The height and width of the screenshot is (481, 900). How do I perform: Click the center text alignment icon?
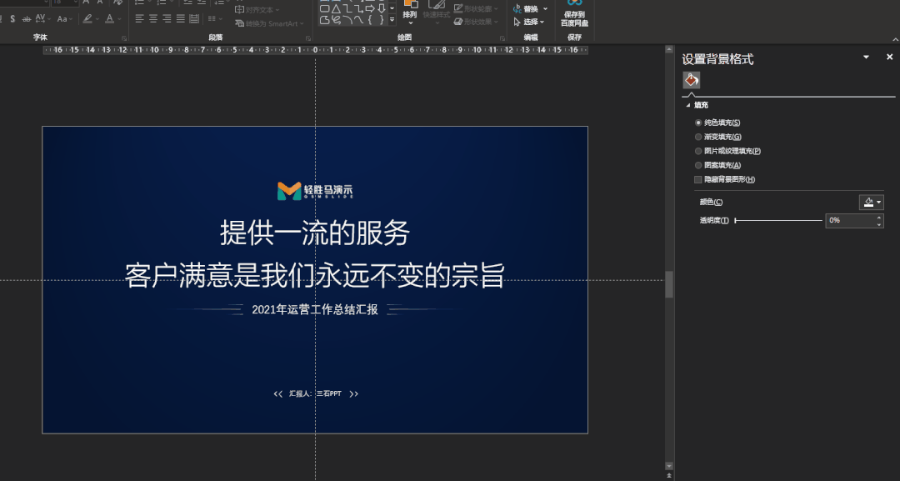coord(152,18)
